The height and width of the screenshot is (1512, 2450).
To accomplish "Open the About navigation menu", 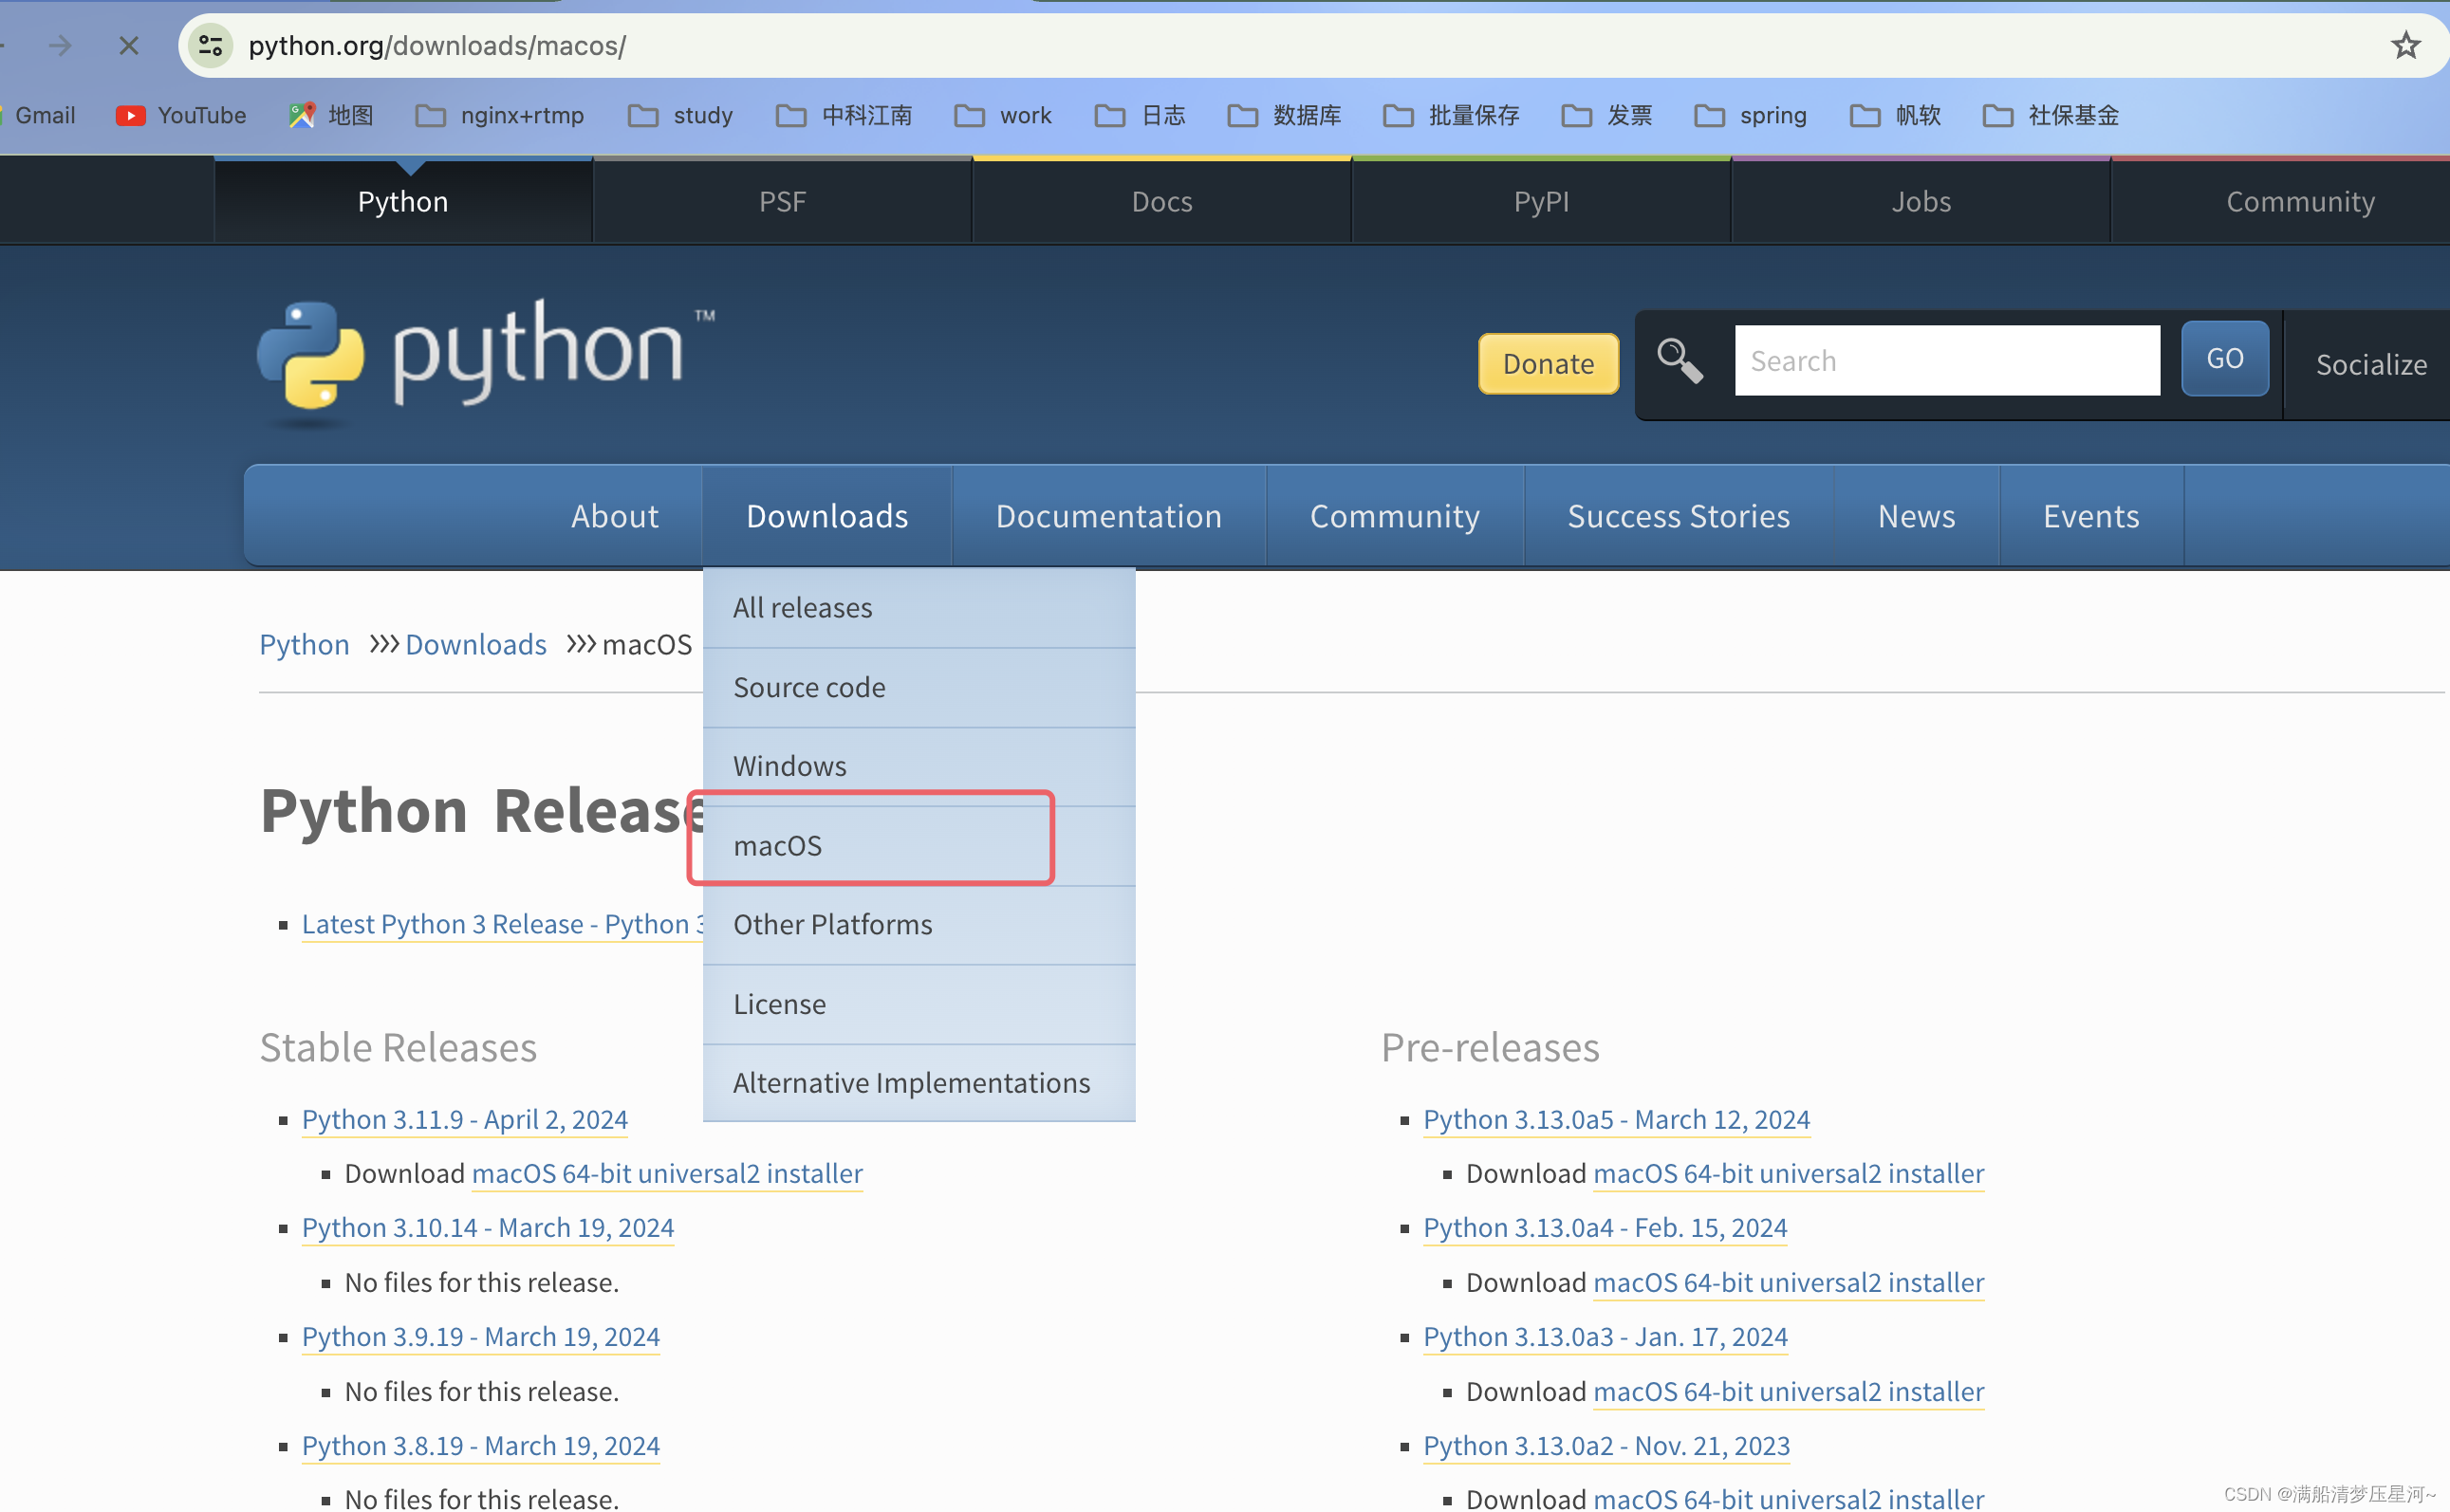I will click(x=614, y=516).
